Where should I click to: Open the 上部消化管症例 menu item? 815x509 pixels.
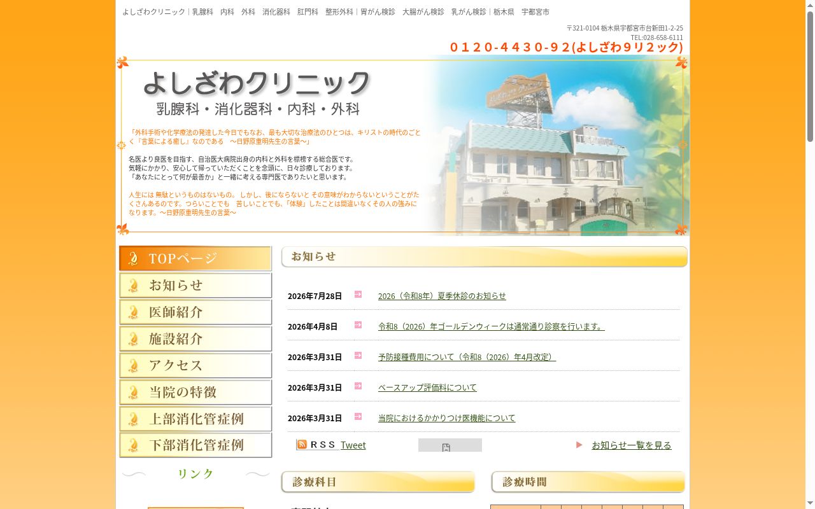coord(195,419)
